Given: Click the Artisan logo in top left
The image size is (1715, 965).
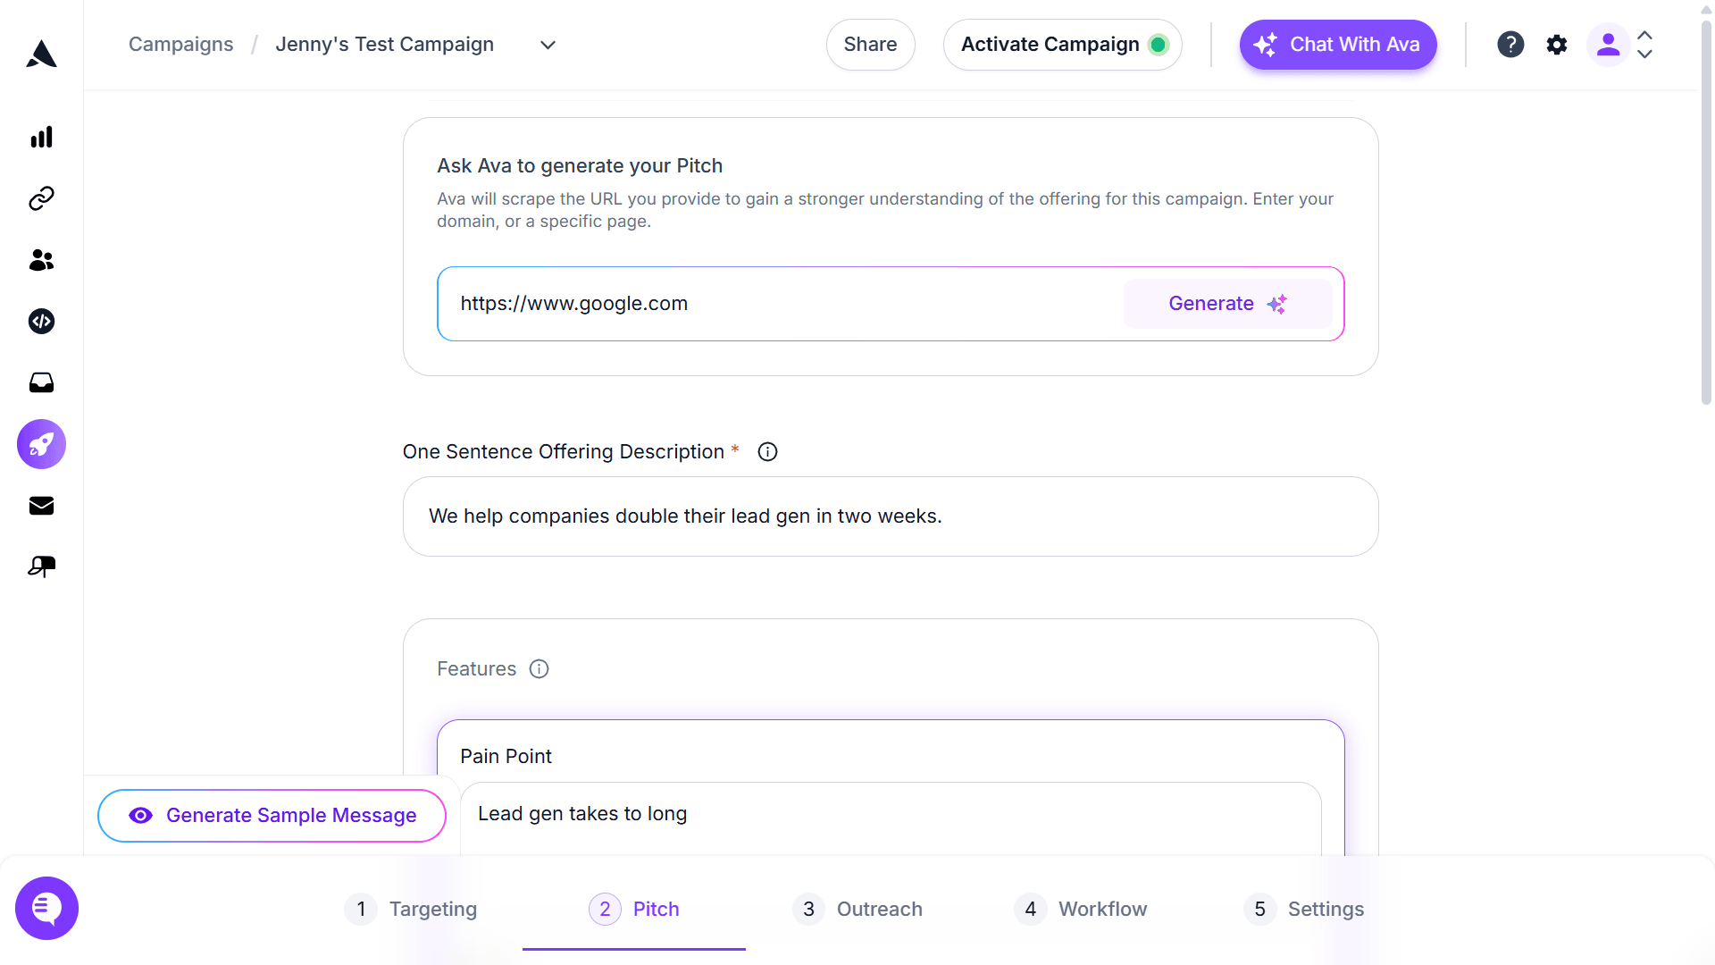Looking at the screenshot, I should [x=41, y=54].
